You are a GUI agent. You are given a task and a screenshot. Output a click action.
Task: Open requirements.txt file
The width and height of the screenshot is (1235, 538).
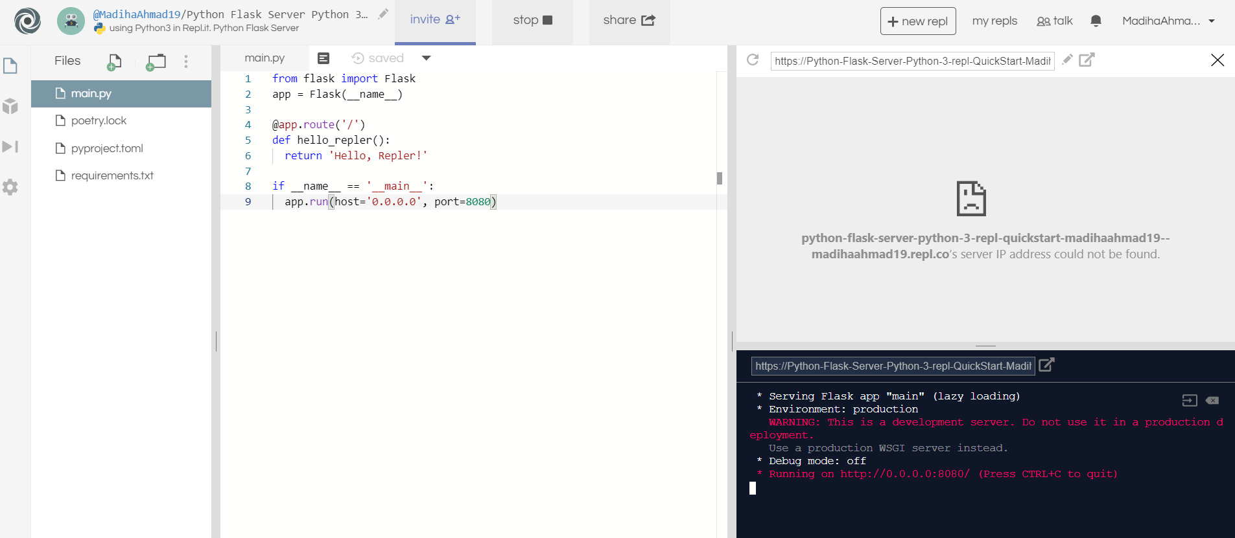[x=121, y=175]
